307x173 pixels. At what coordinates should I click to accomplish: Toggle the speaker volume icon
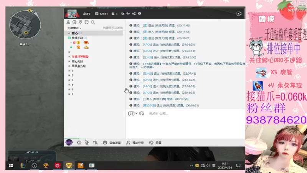click(x=79, y=143)
